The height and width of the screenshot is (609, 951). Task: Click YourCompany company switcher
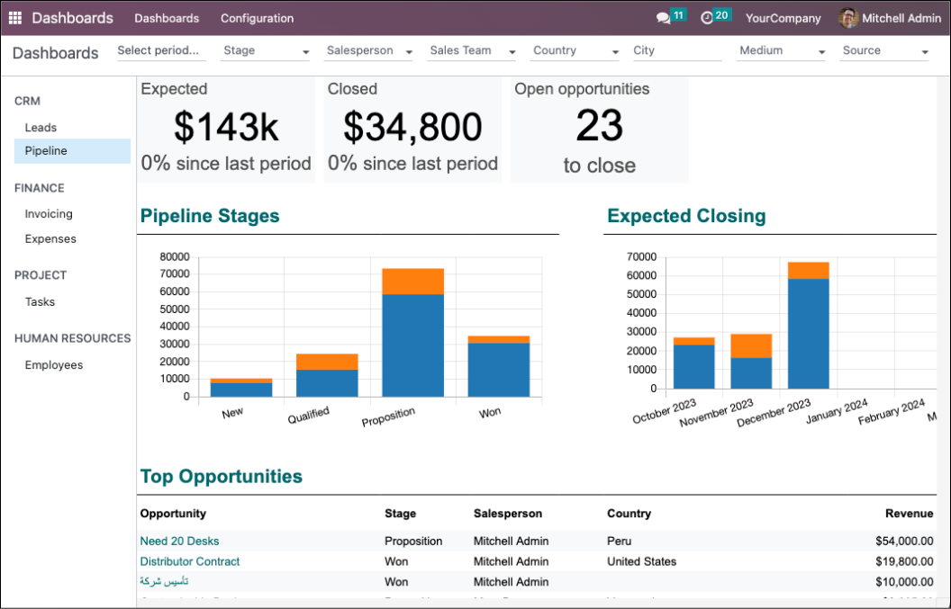tap(783, 18)
